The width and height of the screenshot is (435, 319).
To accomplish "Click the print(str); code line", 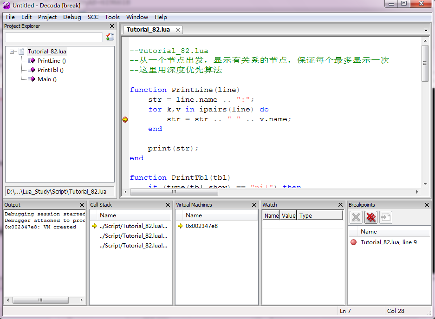I will (x=173, y=149).
